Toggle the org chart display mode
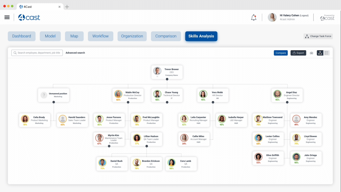Viewport: 341px width, 192px height. [x=320, y=53]
